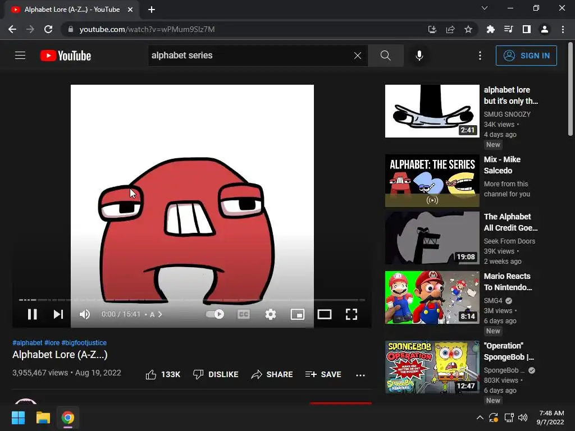Pause the video
The image size is (575, 431).
click(x=32, y=314)
